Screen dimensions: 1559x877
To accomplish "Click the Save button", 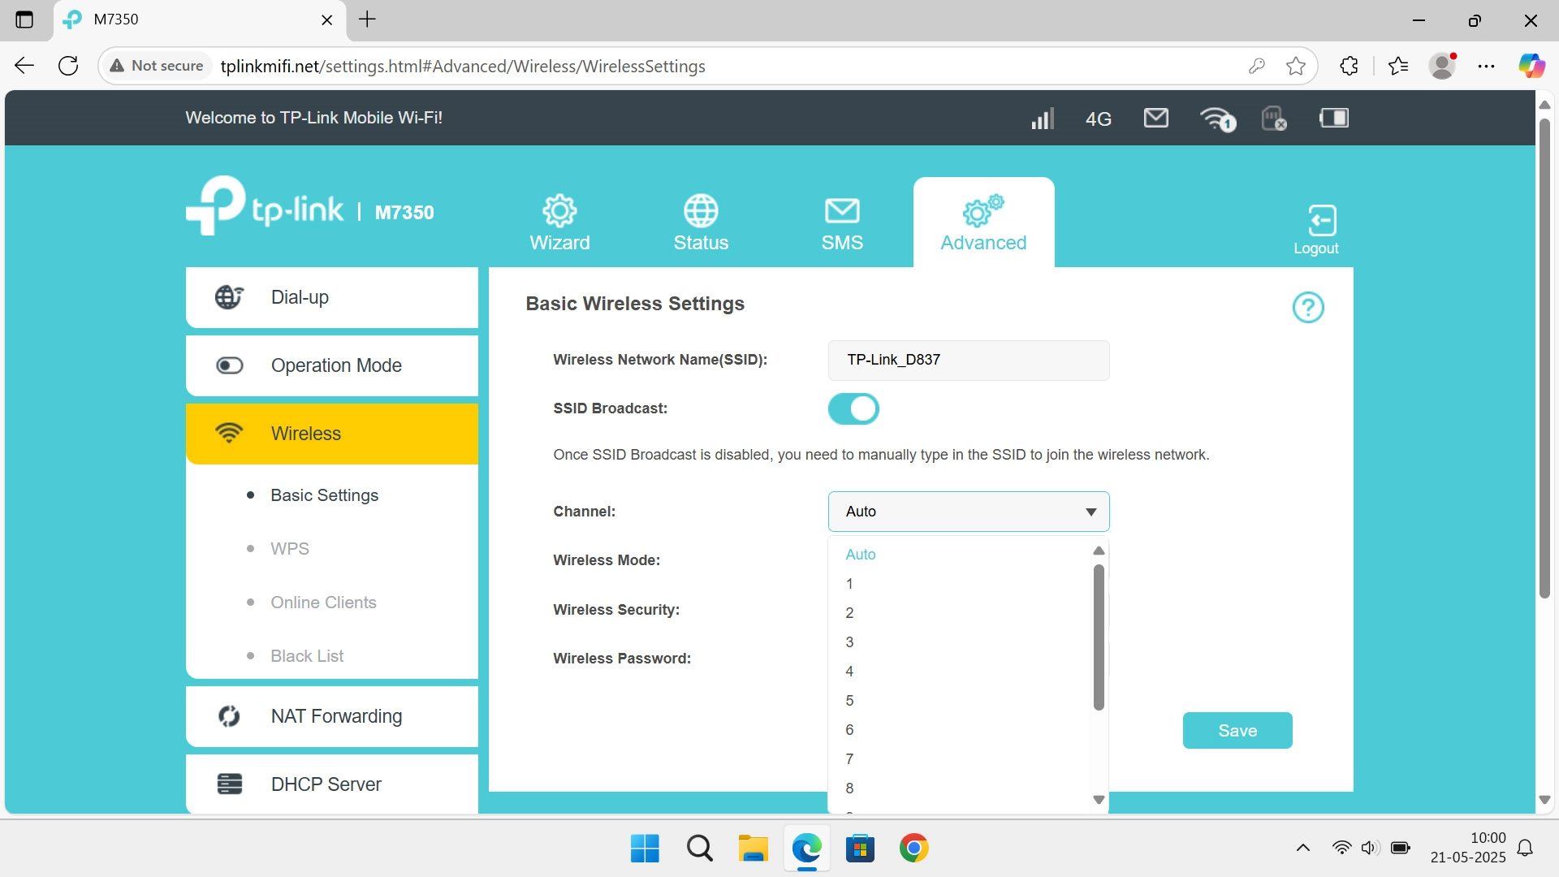I will point(1237,731).
